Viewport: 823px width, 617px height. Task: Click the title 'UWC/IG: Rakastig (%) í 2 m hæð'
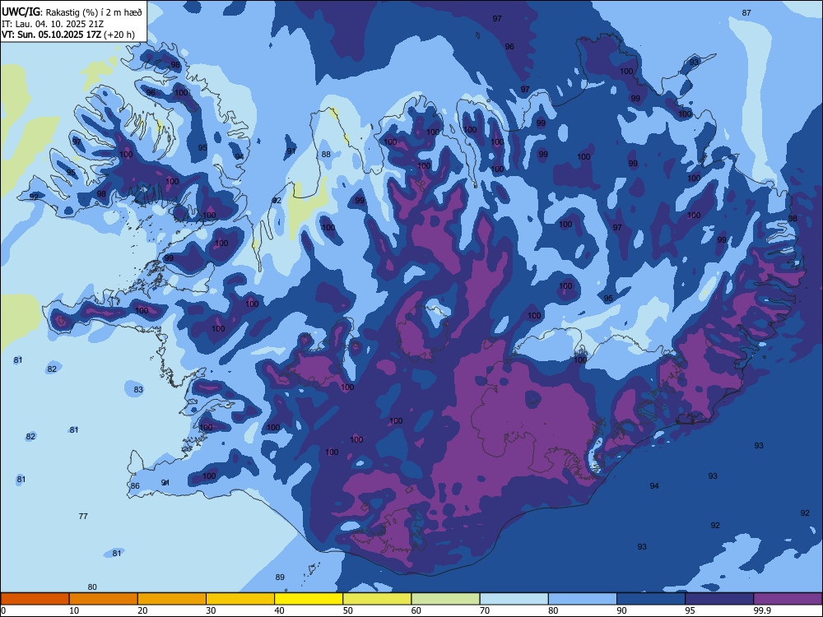tap(72, 12)
